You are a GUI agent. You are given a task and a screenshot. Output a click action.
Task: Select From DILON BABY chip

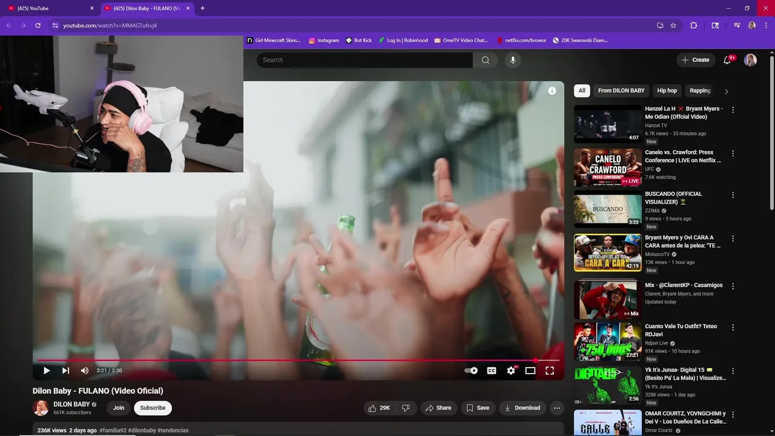coord(621,91)
